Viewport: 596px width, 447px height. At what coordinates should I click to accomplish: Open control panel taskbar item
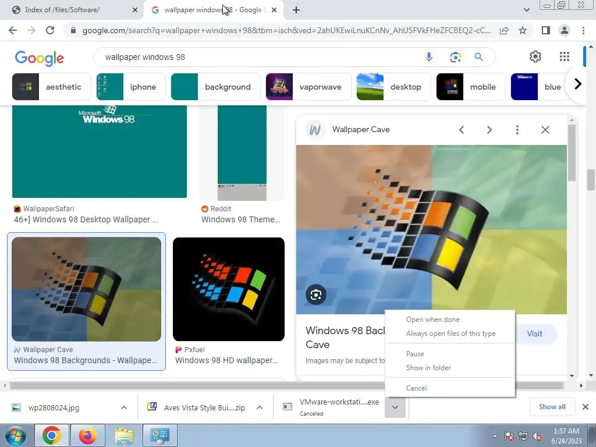click(159, 435)
